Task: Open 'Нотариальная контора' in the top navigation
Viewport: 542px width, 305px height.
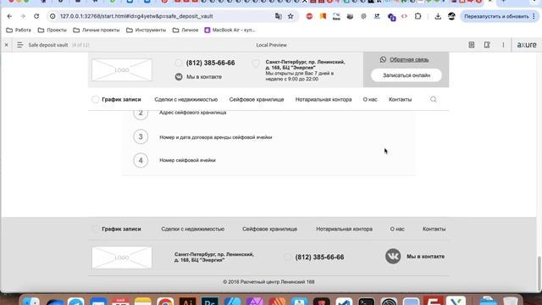Action: [x=324, y=100]
